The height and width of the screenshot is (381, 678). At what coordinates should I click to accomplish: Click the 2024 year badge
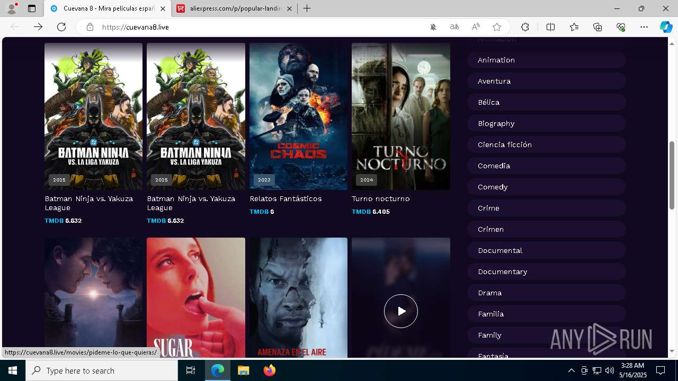coord(367,180)
